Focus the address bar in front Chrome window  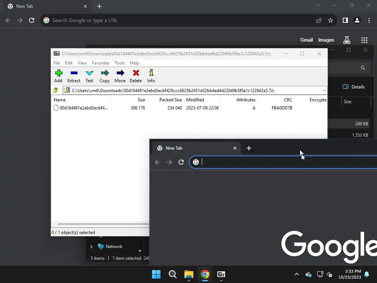coord(283,162)
